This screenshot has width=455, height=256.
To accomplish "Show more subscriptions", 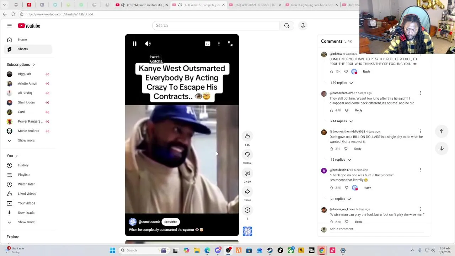I will click(x=28, y=140).
